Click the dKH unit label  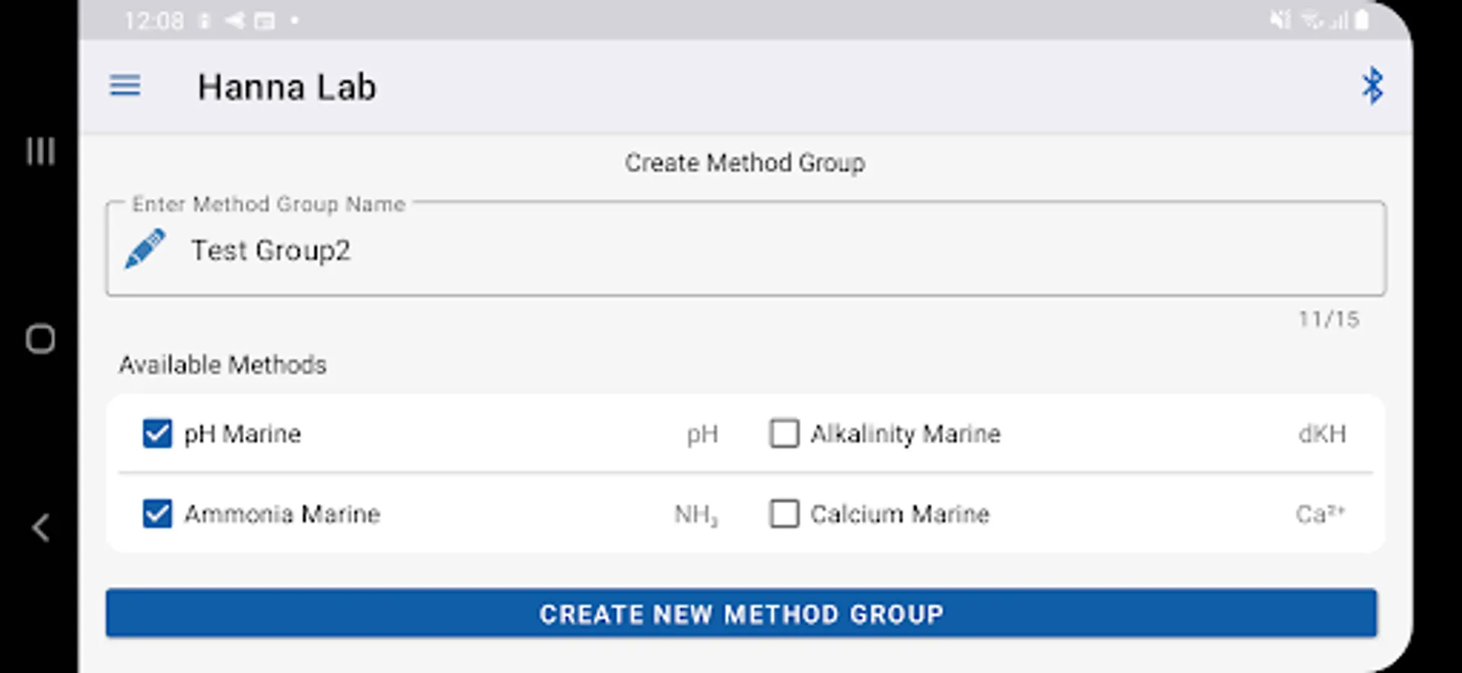pyautogui.click(x=1321, y=434)
